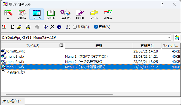Click the form window toolbar icon
The image size is (181, 105).
click(28, 27)
